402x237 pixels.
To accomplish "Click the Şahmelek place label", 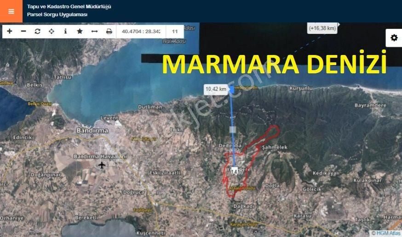I will [275, 147].
